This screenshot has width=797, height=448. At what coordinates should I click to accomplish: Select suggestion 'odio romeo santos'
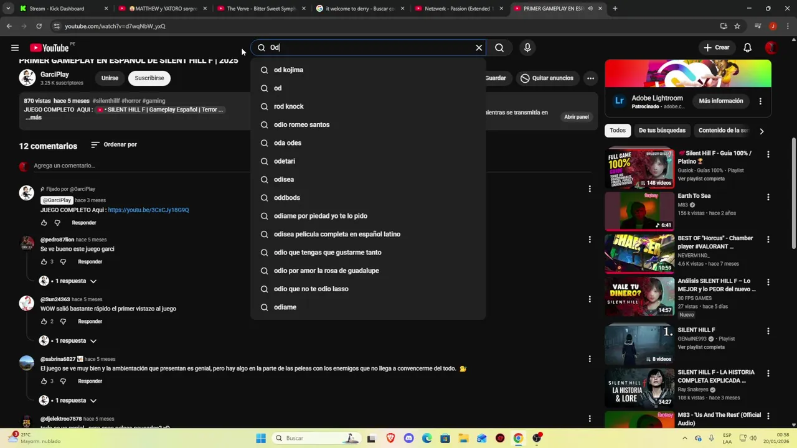368,124
